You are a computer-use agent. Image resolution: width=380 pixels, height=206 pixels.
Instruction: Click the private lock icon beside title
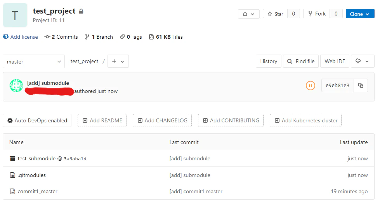[x=81, y=11]
